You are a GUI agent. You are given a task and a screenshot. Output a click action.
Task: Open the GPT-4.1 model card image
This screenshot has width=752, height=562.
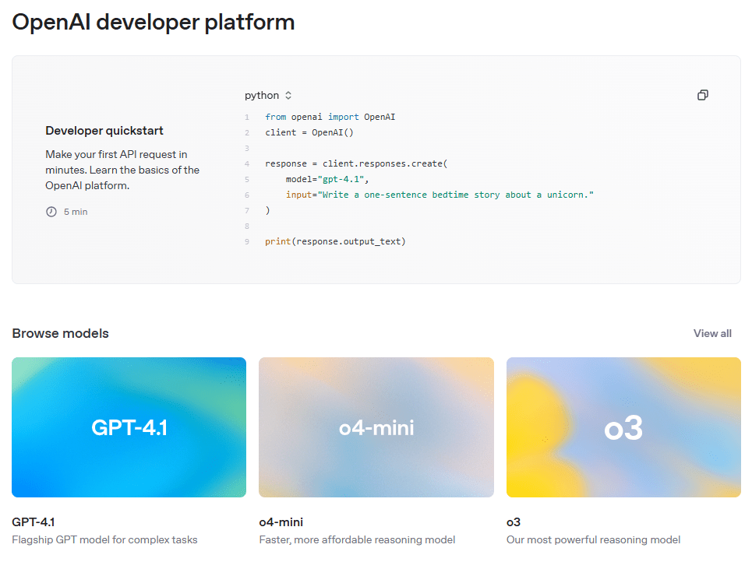click(x=129, y=427)
